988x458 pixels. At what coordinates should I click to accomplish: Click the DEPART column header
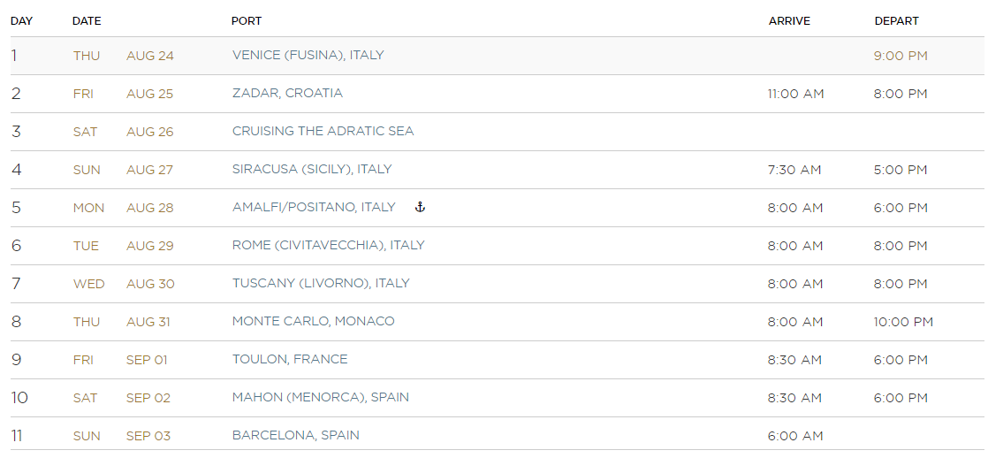897,21
